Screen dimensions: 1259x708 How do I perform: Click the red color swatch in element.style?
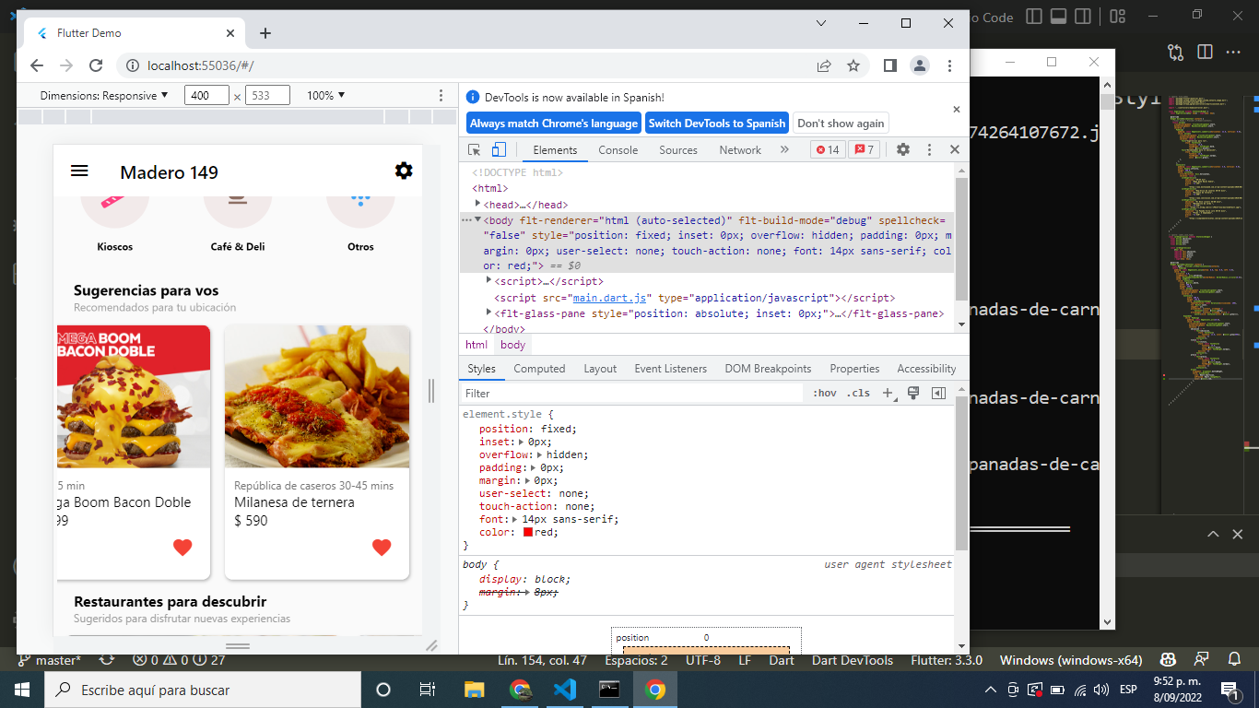528,532
